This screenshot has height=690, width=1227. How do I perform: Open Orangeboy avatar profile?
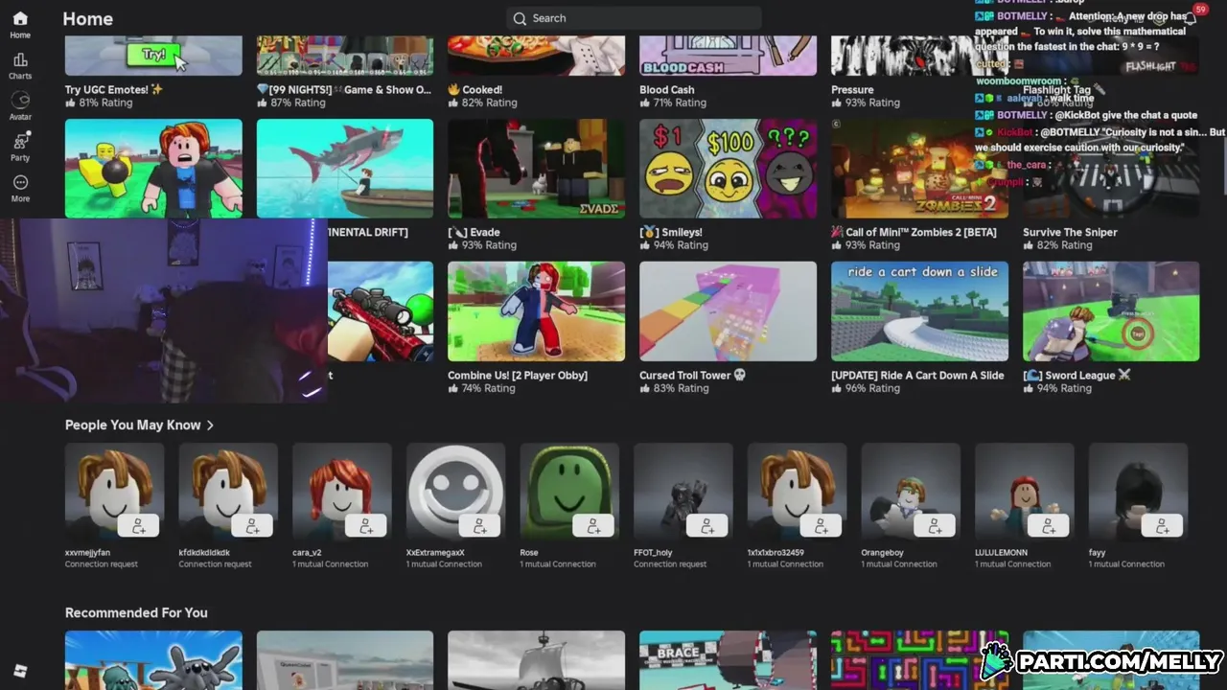point(911,493)
